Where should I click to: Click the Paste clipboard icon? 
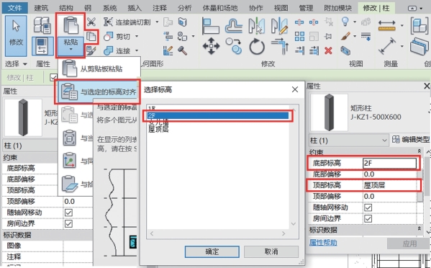(x=71, y=26)
